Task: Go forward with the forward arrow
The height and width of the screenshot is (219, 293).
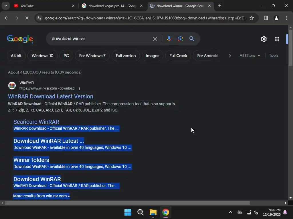Action: tap(17, 18)
